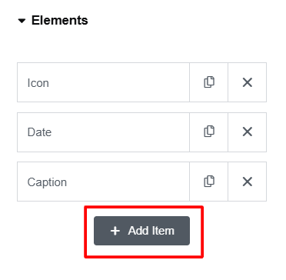
Task: Open the Icon row's empty area
Action: click(119, 82)
